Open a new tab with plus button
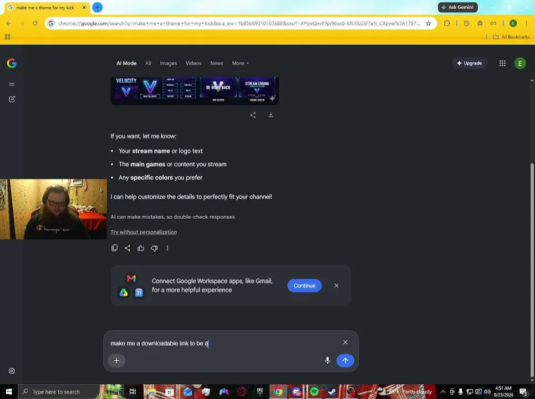The image size is (535, 399). click(x=97, y=7)
